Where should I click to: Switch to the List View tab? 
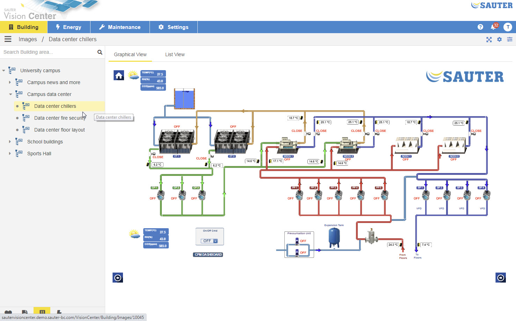pos(175,54)
